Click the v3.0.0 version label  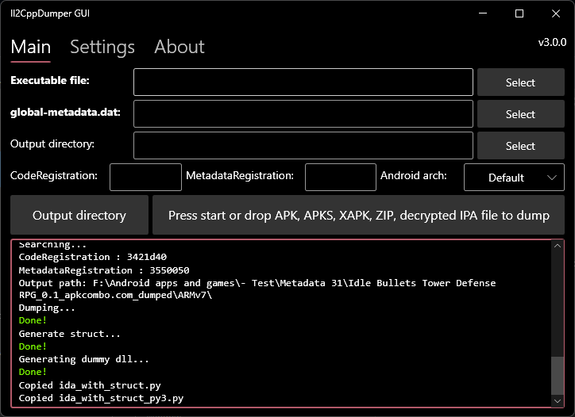click(552, 43)
